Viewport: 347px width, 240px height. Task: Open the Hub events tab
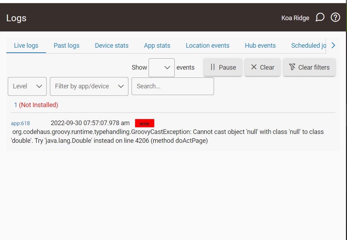pos(260,46)
